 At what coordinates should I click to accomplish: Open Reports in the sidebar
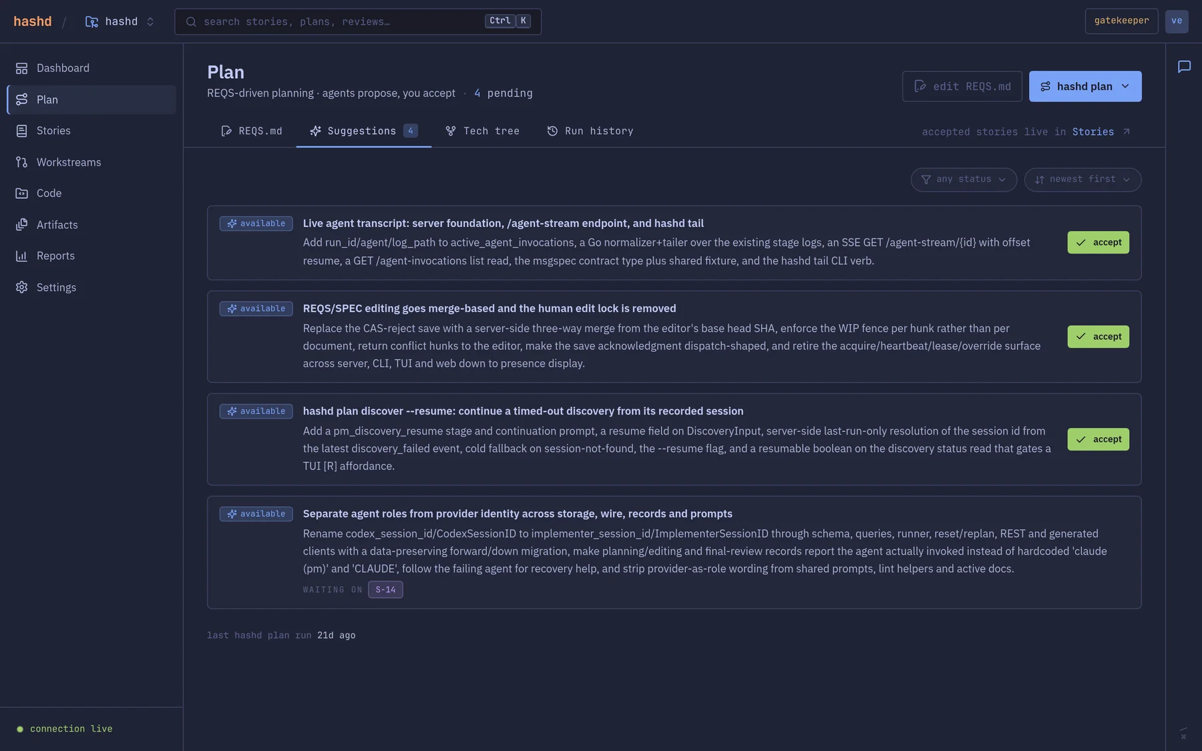[91, 256]
